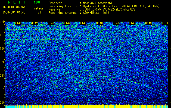Click the 0.8 kHz axis tick label

2,76
